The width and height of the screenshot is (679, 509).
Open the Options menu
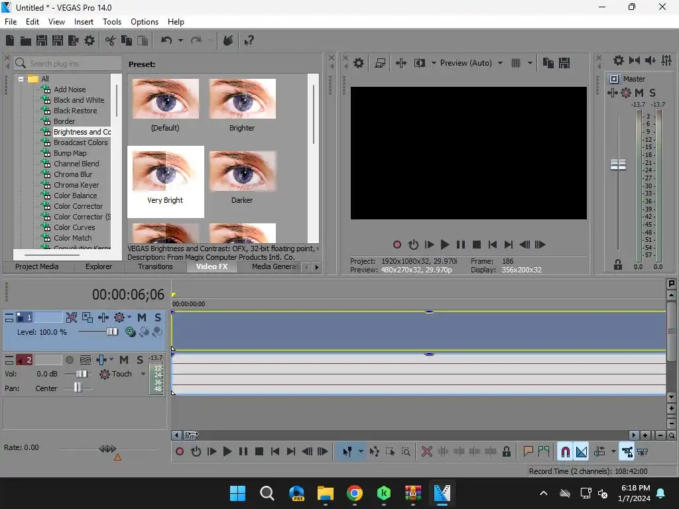[144, 22]
